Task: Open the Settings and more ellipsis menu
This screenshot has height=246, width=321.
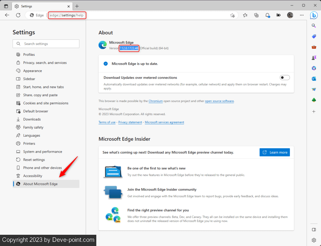Action: [x=301, y=15]
